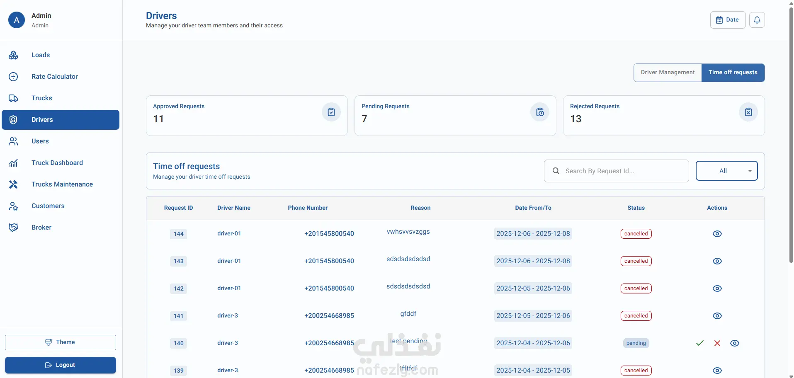This screenshot has height=378, width=794.
Task: Click the Phone Number column header
Action: pos(308,208)
